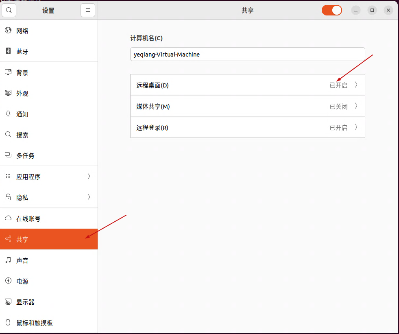Click the 设置 title in sidebar header
The image size is (399, 334).
click(48, 11)
